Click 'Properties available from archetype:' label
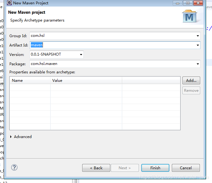This screenshot has width=212, height=183. (x=42, y=72)
